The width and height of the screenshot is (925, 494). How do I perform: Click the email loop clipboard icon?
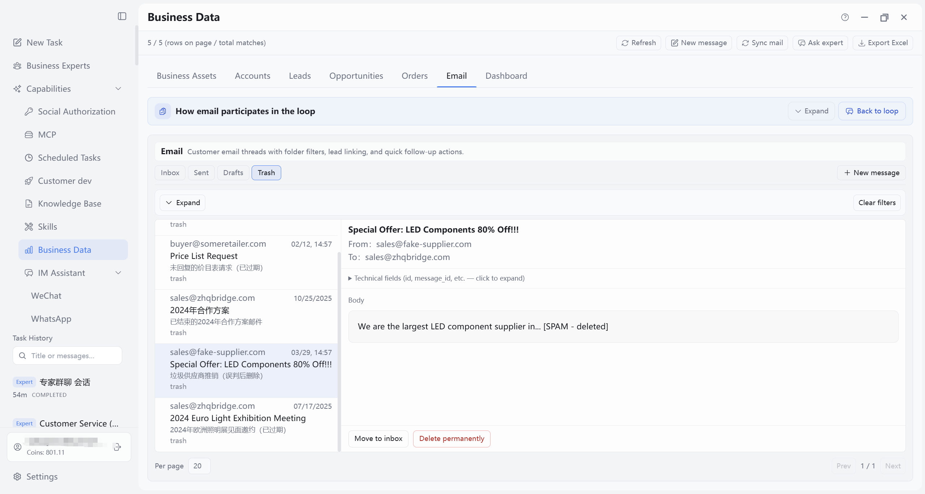pyautogui.click(x=163, y=111)
